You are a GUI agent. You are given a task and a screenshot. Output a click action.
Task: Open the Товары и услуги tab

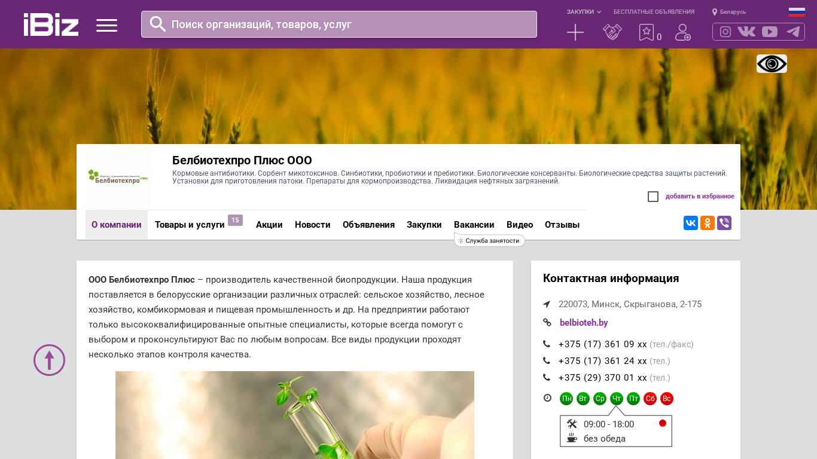click(190, 225)
